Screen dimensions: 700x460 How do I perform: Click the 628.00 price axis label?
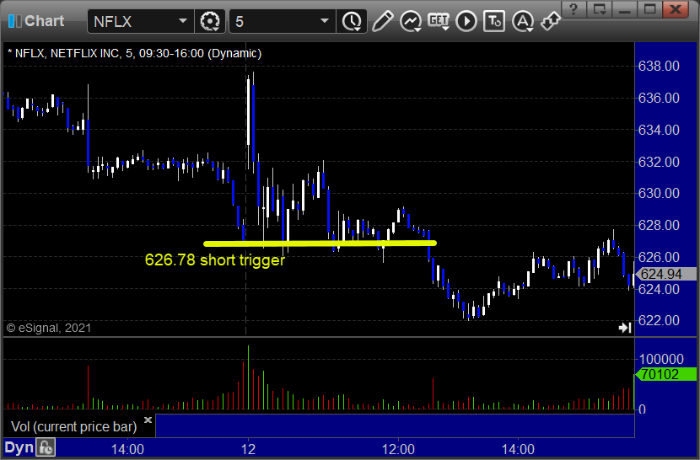[x=659, y=225]
